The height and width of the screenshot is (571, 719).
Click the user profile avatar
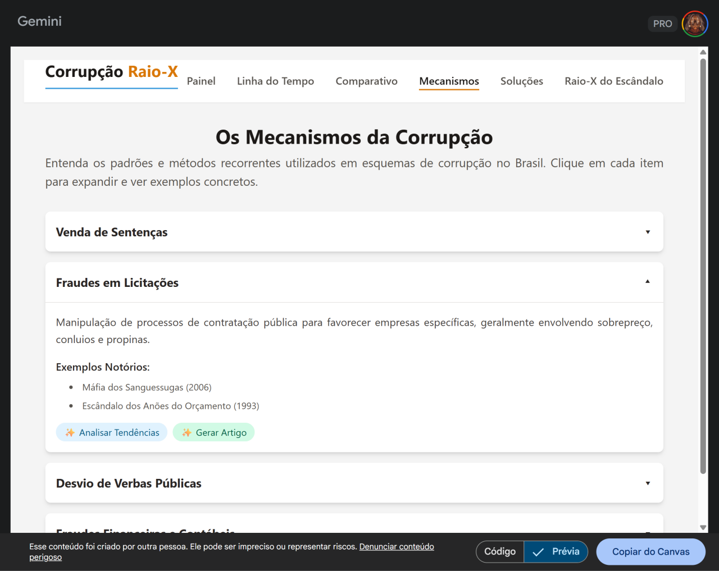pos(695,24)
